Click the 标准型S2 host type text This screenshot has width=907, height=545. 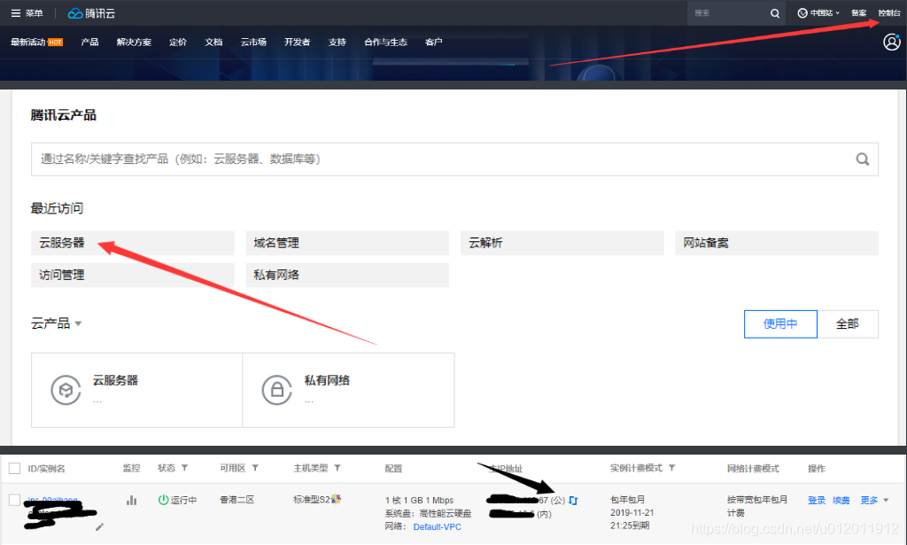pyautogui.click(x=311, y=499)
